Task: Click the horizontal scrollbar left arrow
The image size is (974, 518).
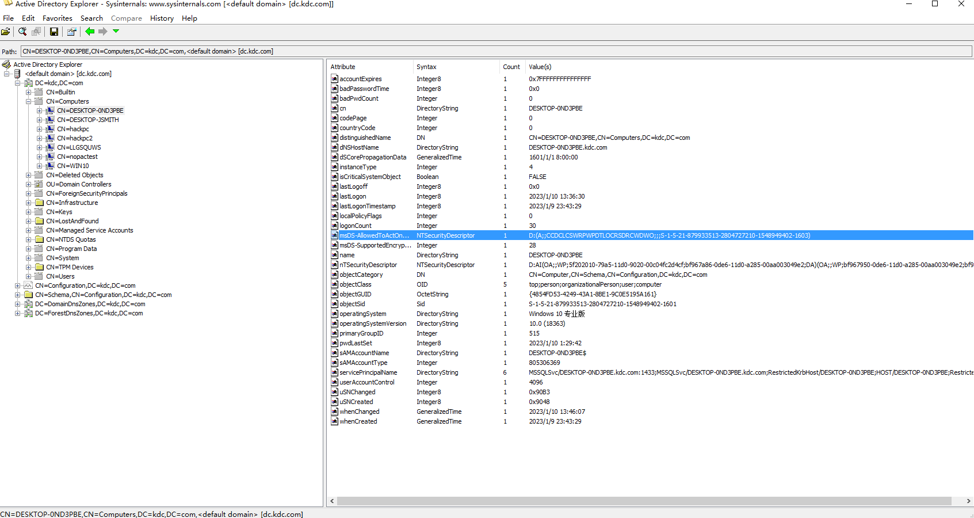Action: pyautogui.click(x=332, y=501)
